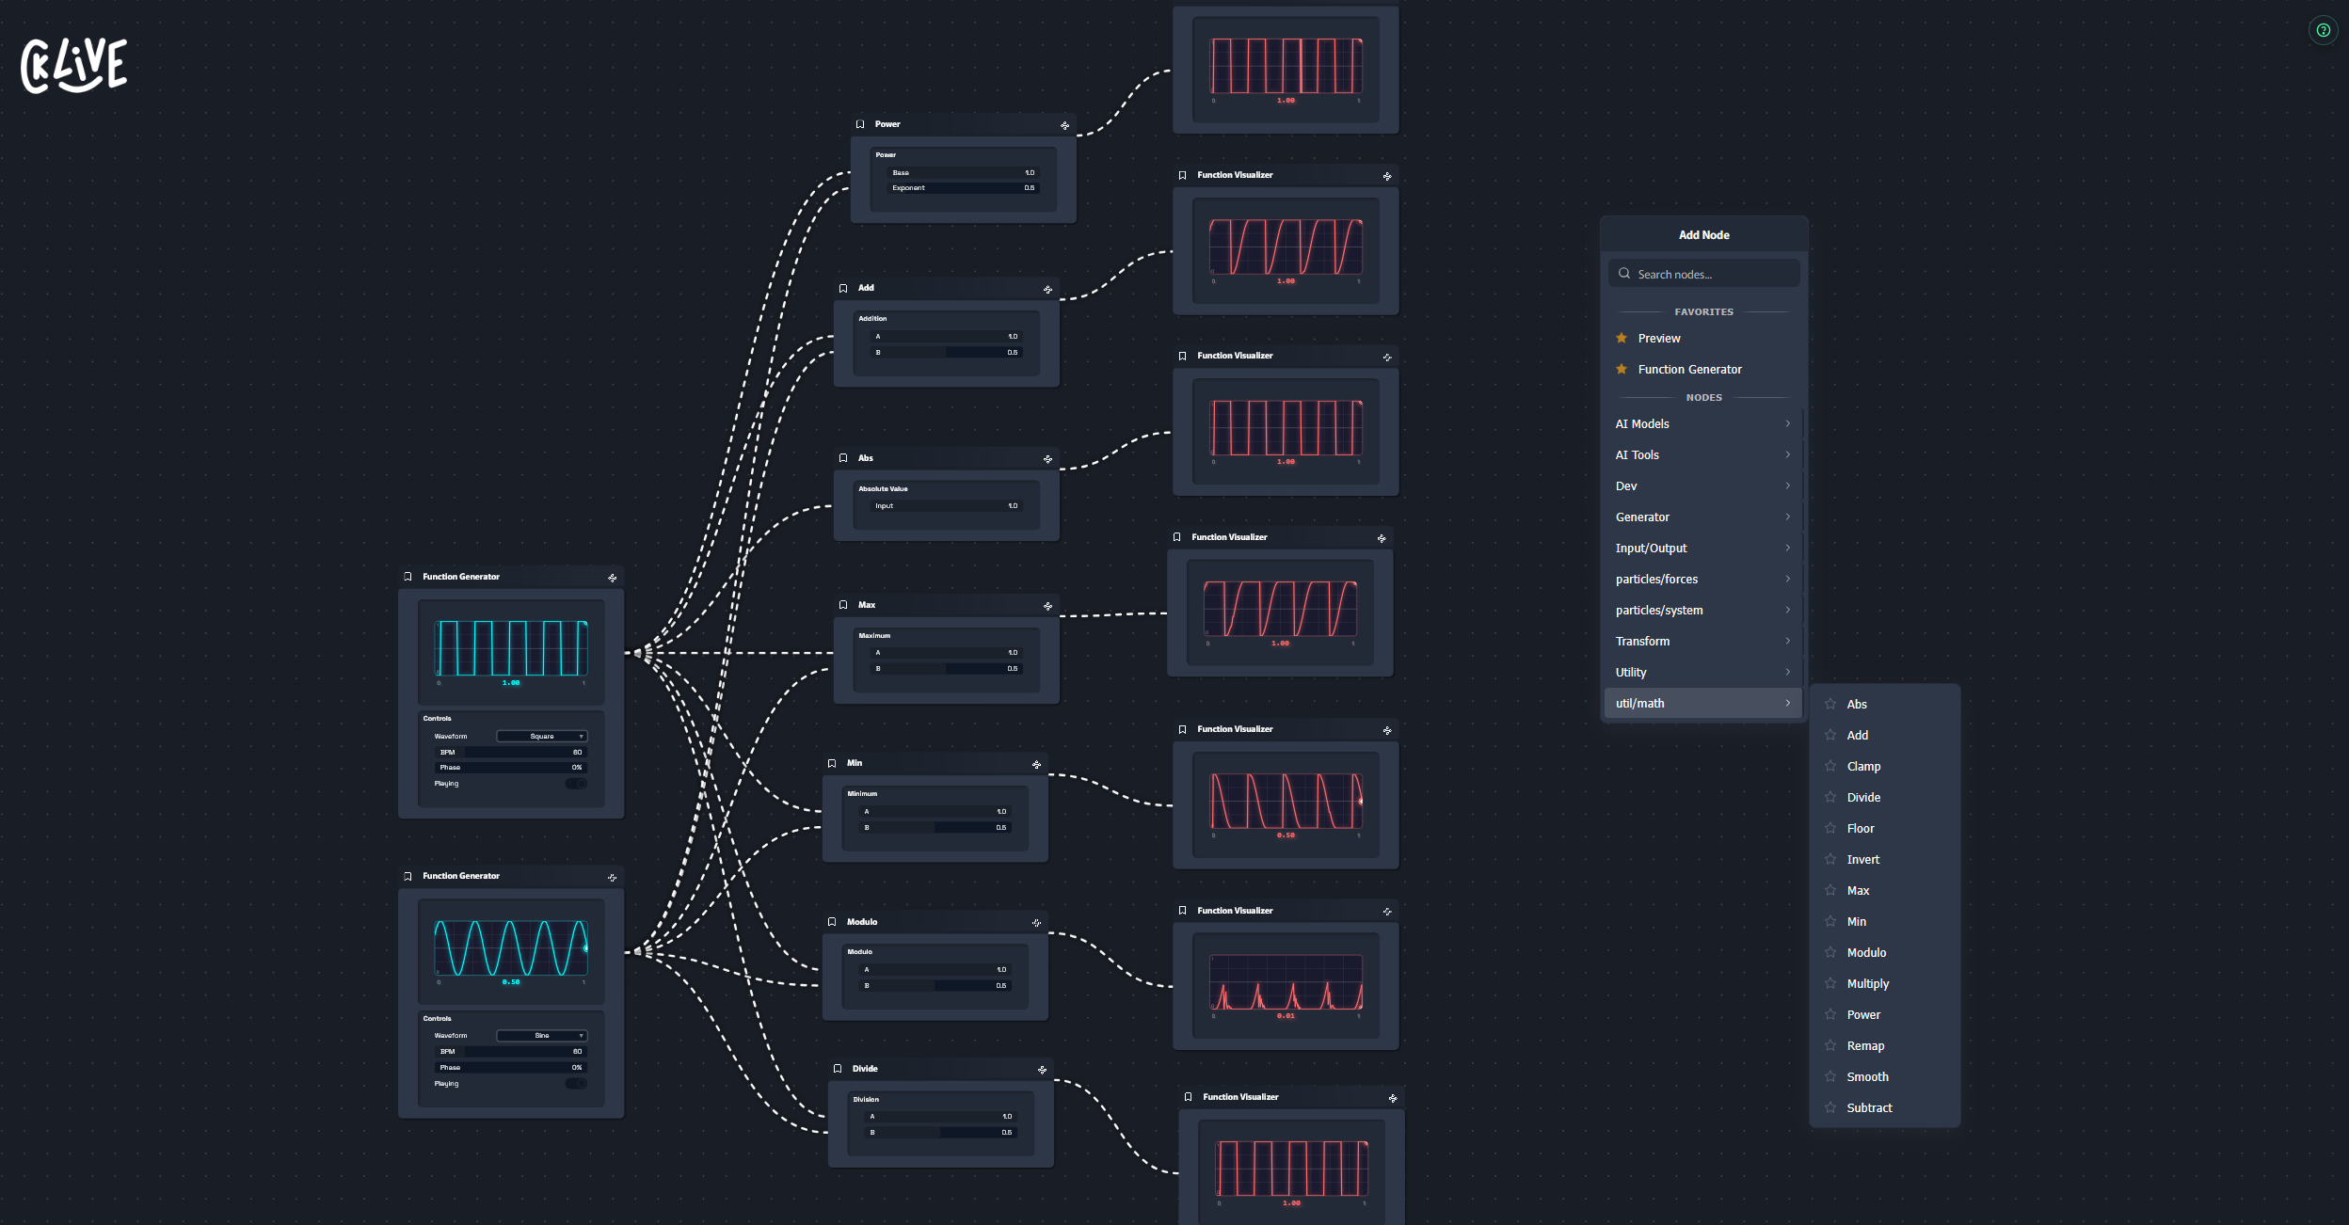This screenshot has height=1225, width=2349.
Task: Open the Waveform dropdown showing Square
Action: click(x=542, y=736)
